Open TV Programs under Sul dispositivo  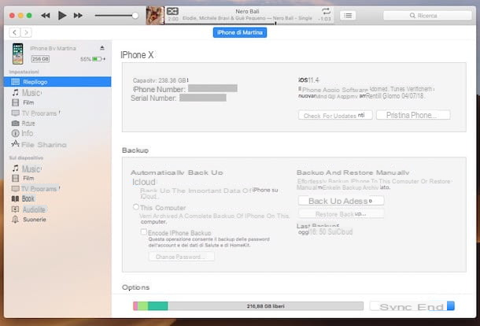(35, 188)
